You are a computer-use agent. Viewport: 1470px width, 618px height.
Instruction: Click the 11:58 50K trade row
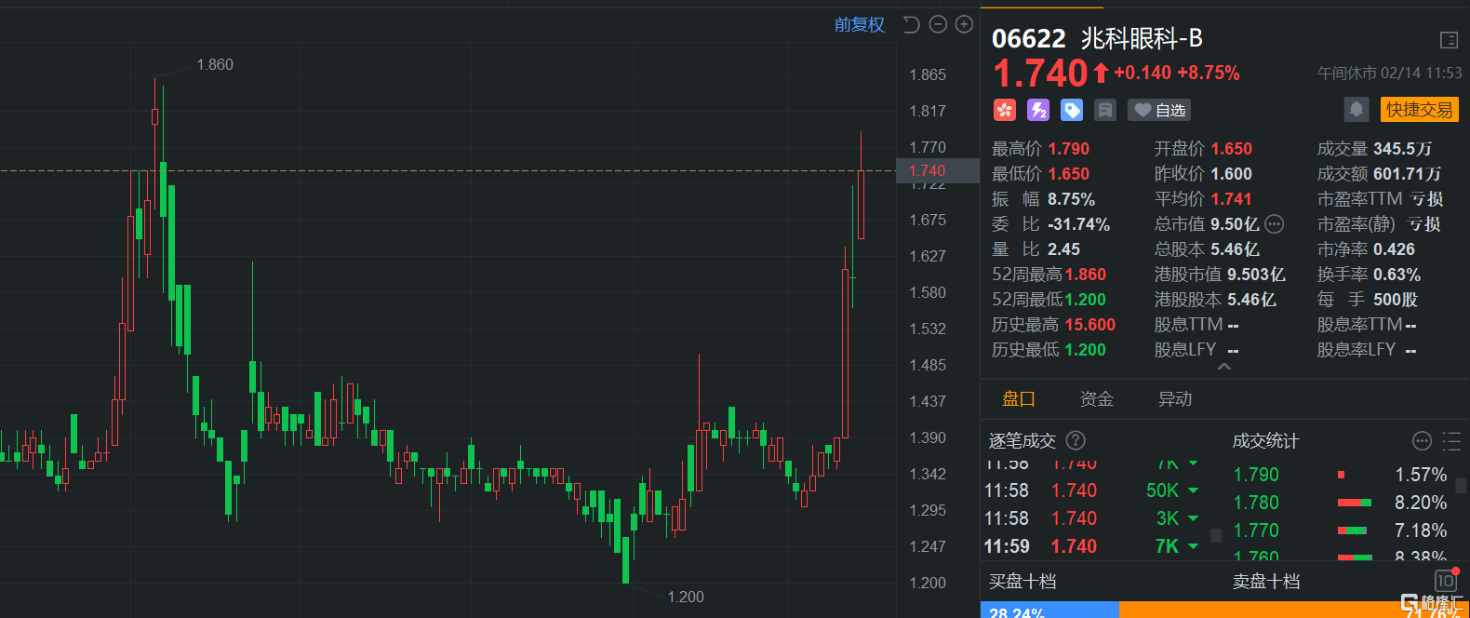tap(1093, 490)
